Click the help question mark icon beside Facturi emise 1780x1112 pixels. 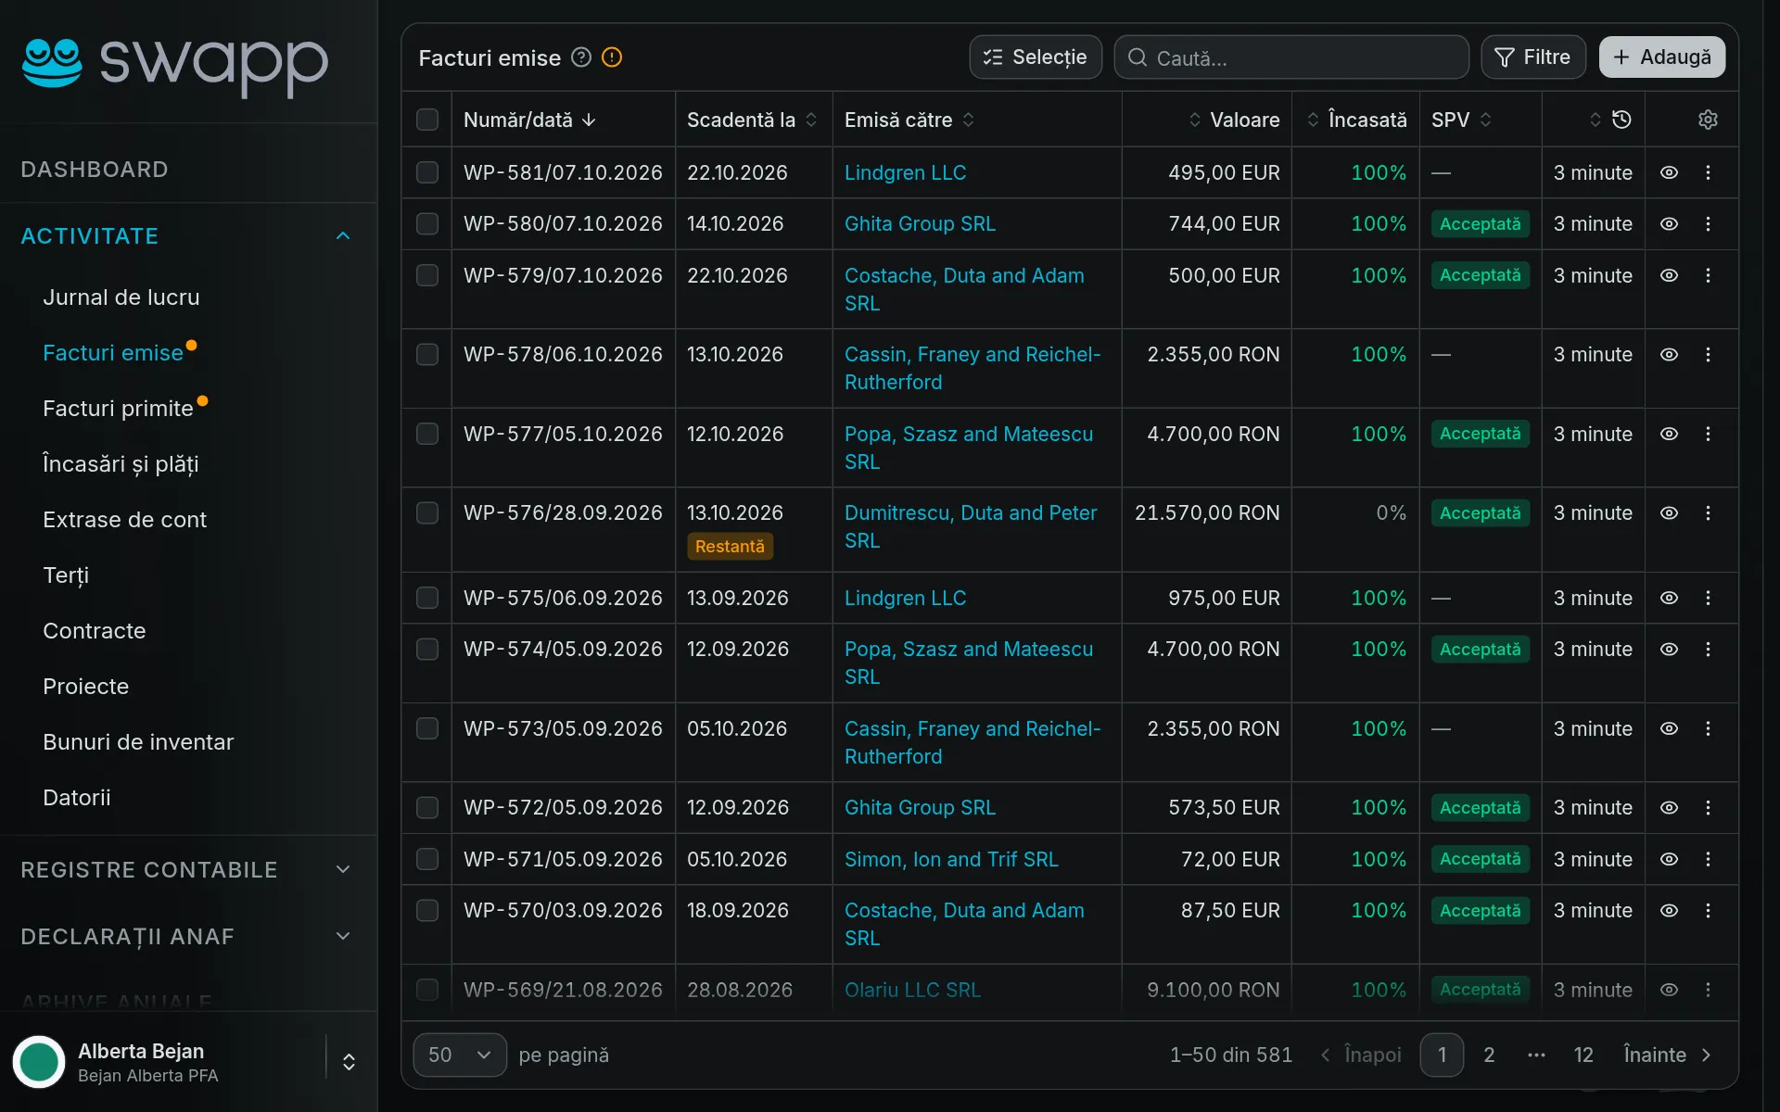[581, 57]
